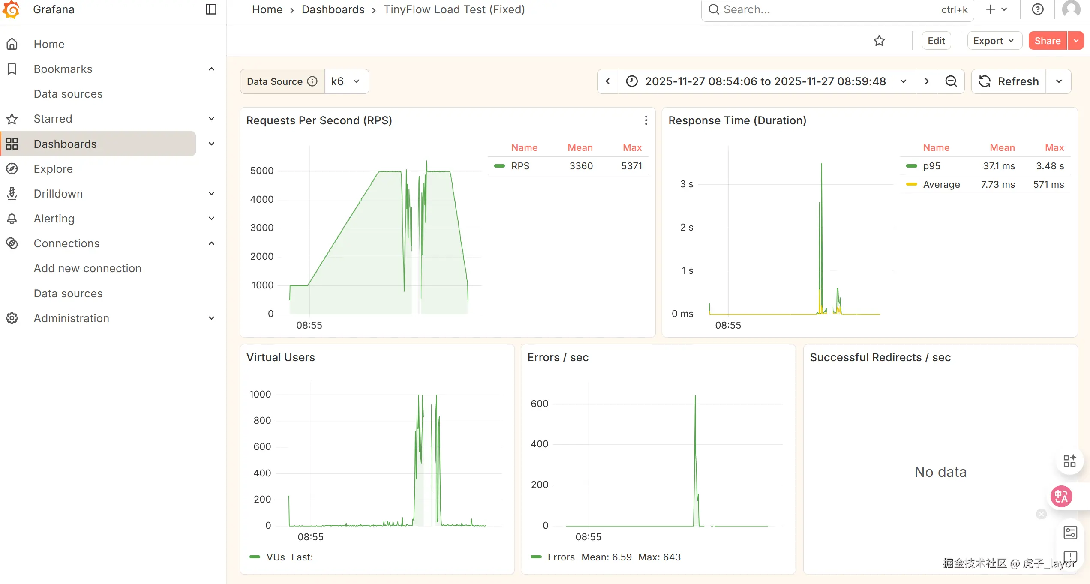The width and height of the screenshot is (1090, 584).
Task: Open Explore from the sidebar
Action: tap(53, 169)
